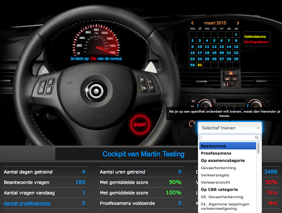Viewport: 282px width, 213px height.
Task: Click the speedometer gauge
Action: coord(96,41)
